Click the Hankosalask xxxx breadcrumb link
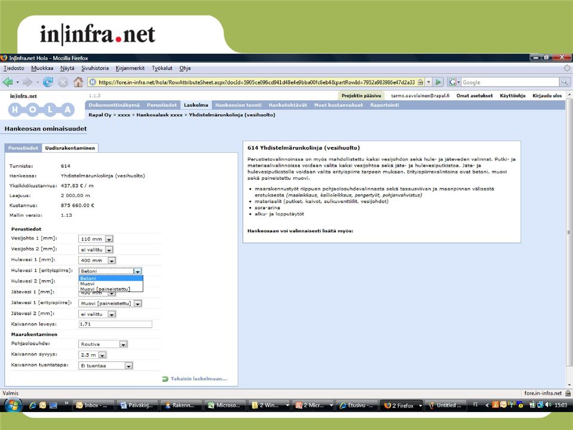Viewport: 573px width, 430px height. click(x=159, y=115)
